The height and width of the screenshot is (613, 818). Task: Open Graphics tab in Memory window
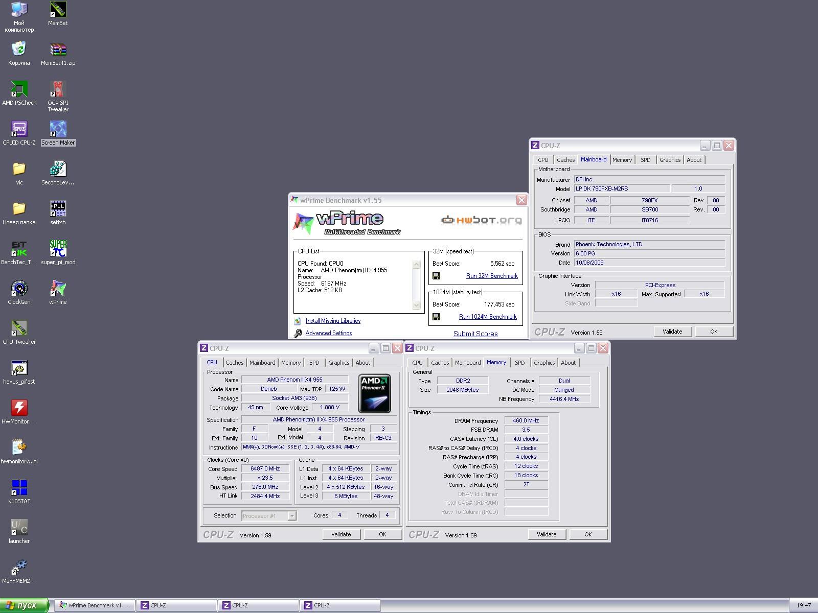tap(544, 363)
